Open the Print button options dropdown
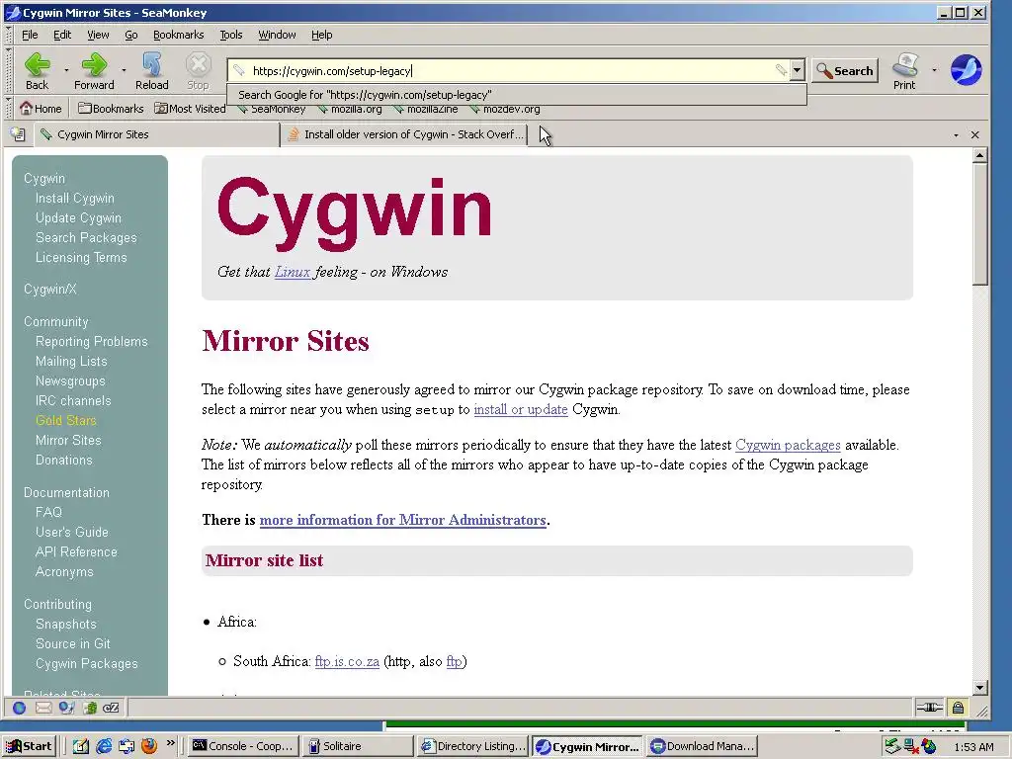The image size is (1012, 759). point(934,70)
